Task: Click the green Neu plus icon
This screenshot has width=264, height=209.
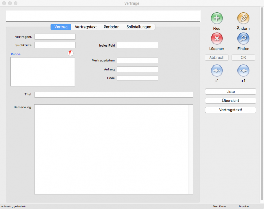Action: [x=217, y=18]
